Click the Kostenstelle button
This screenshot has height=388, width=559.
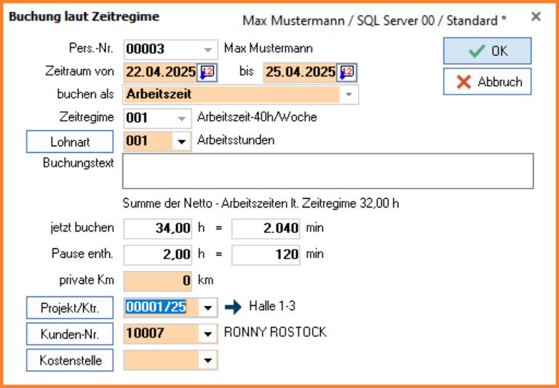(70, 360)
